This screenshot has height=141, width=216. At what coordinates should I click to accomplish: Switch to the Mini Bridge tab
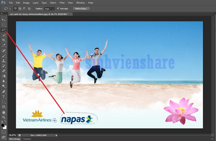point(15,139)
